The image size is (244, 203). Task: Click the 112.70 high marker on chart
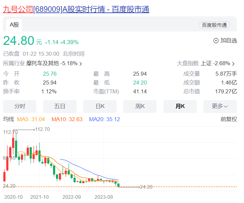click(43, 129)
